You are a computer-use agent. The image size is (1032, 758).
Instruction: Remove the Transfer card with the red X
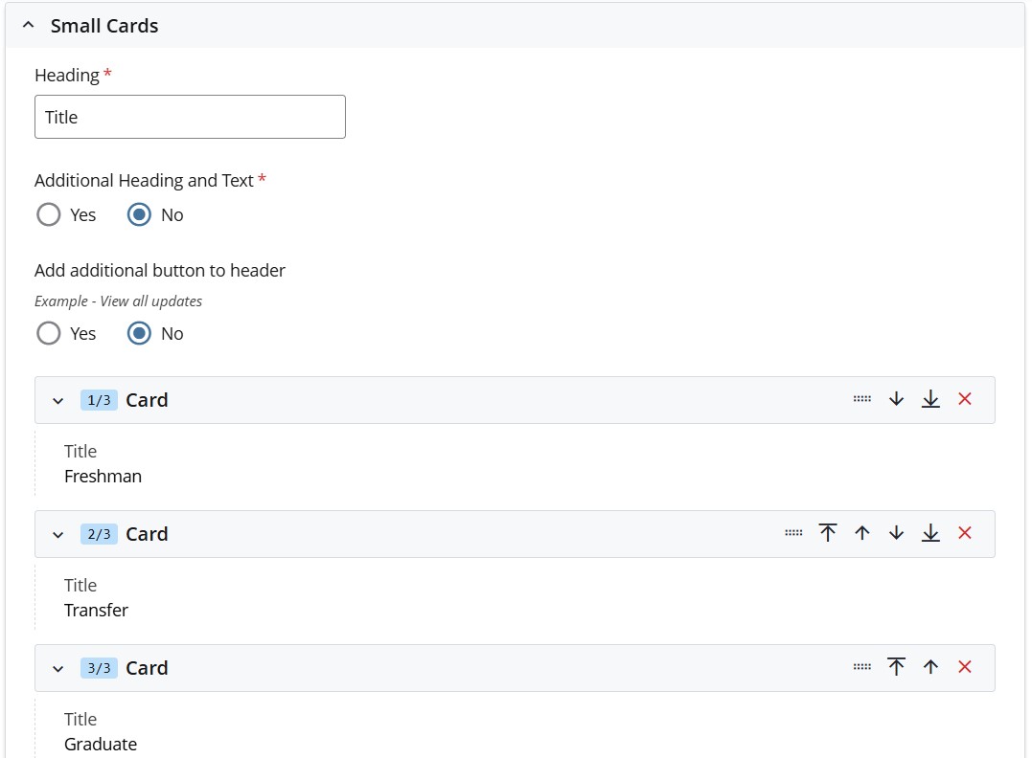(965, 533)
